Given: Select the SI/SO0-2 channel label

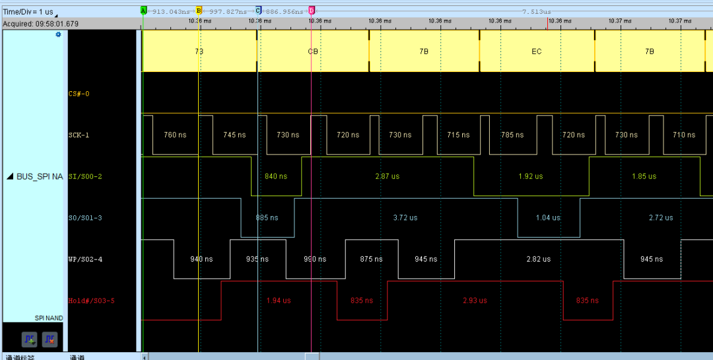Looking at the screenshot, I should click(85, 176).
